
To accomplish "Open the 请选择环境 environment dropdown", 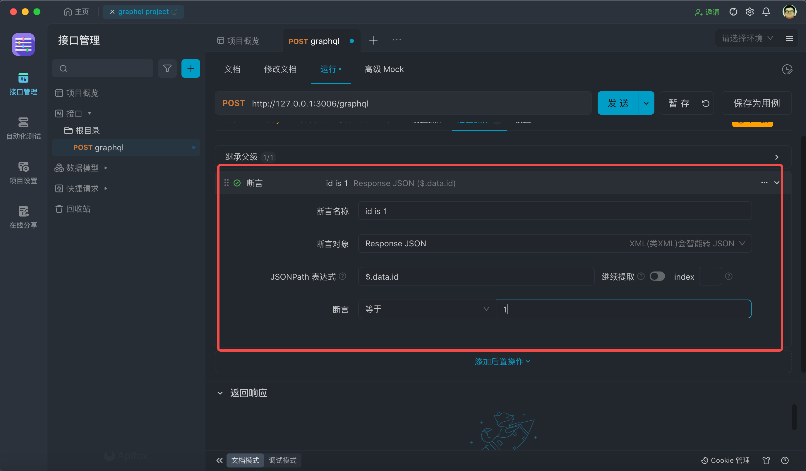I will (747, 38).
